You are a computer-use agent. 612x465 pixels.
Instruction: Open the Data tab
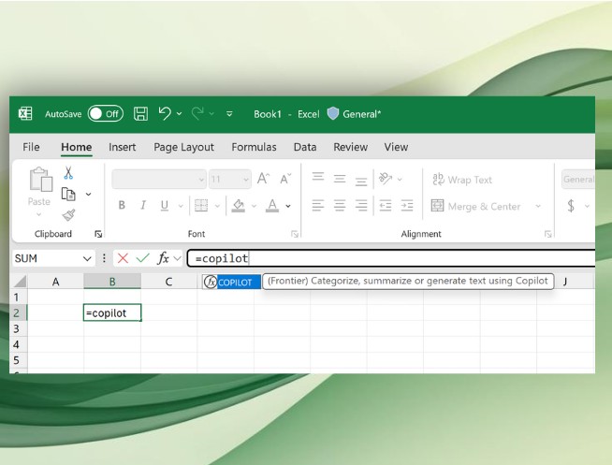[305, 147]
